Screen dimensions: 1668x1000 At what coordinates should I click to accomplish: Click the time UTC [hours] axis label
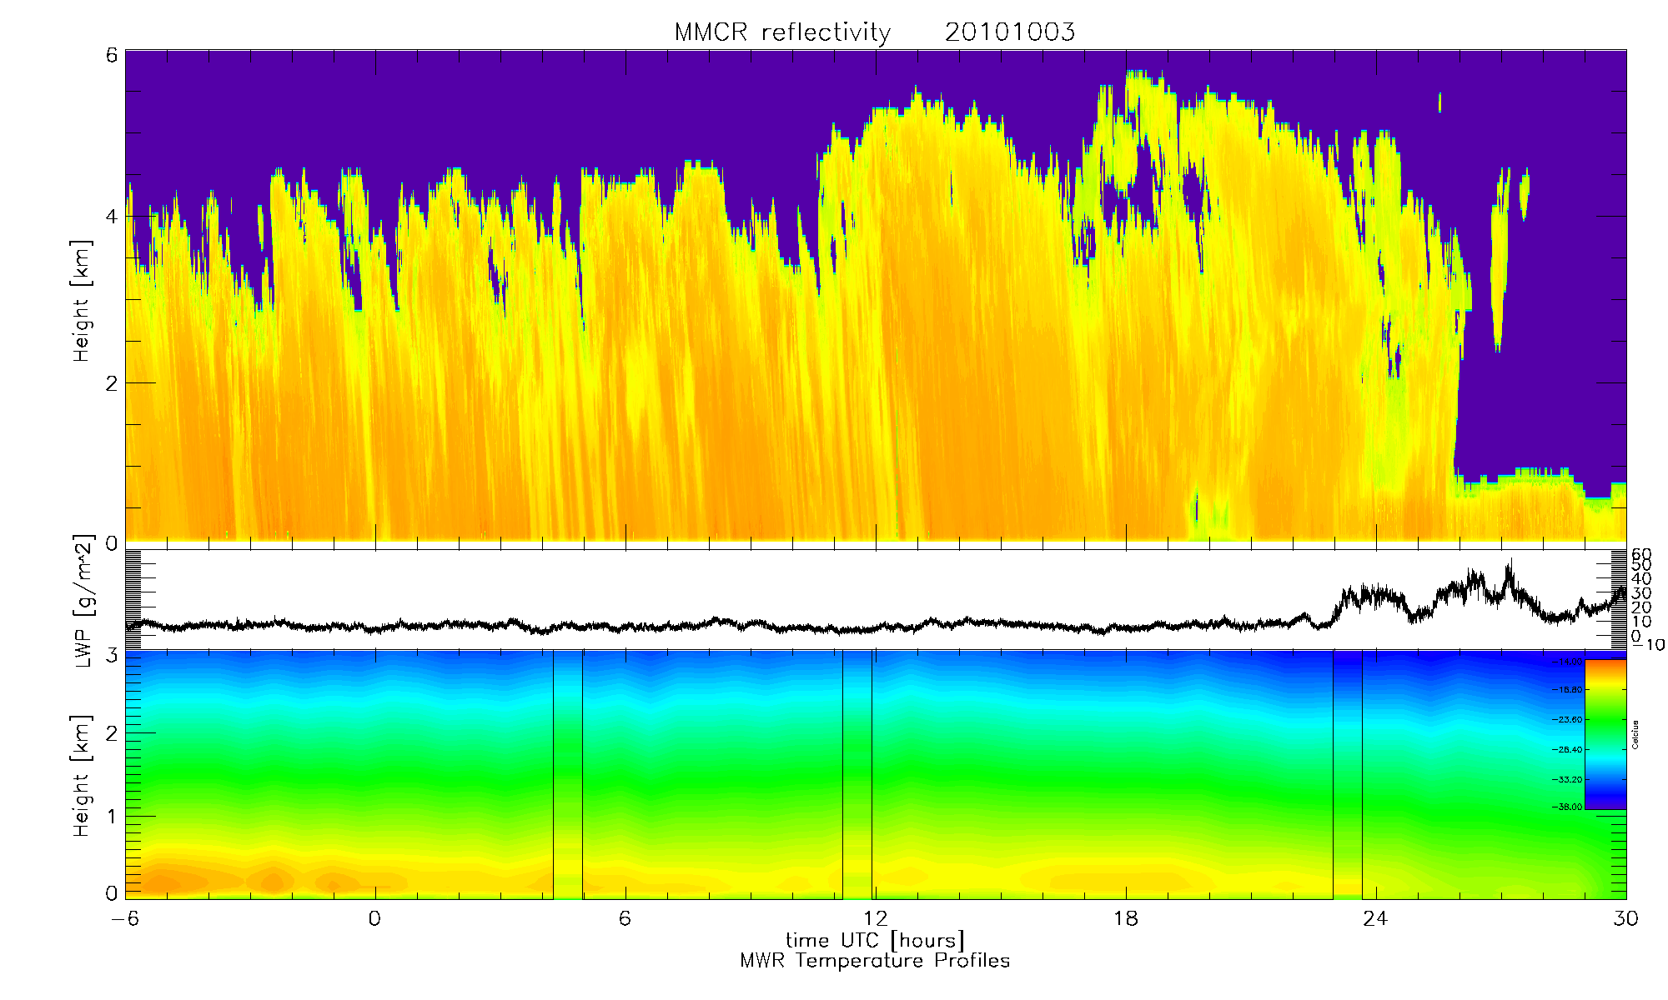pos(875,940)
